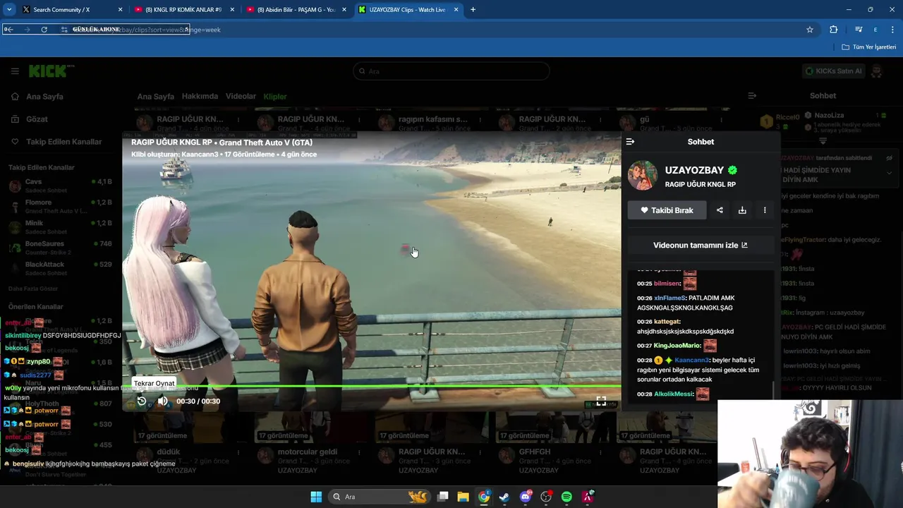The image size is (903, 508).
Task: Click Takibi Bırak unfollow button
Action: [x=667, y=210]
